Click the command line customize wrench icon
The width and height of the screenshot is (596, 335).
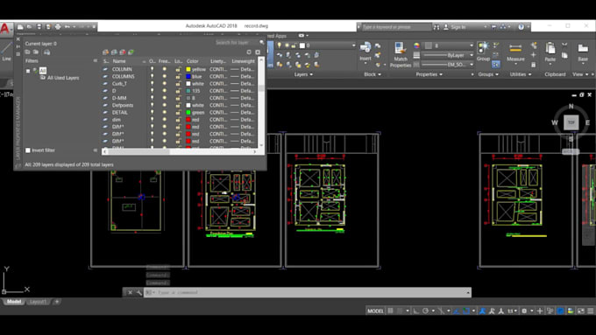(139, 292)
